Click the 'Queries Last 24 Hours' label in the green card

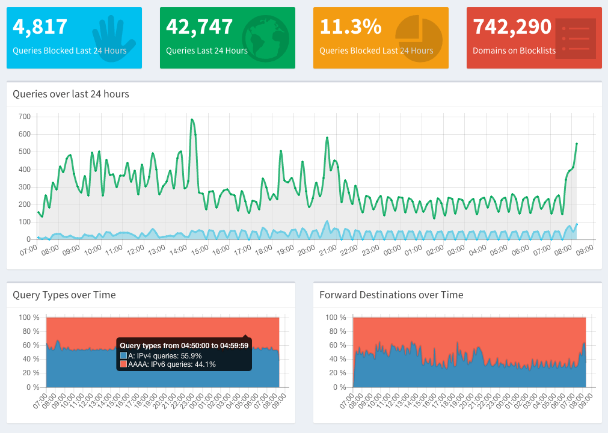coord(206,51)
